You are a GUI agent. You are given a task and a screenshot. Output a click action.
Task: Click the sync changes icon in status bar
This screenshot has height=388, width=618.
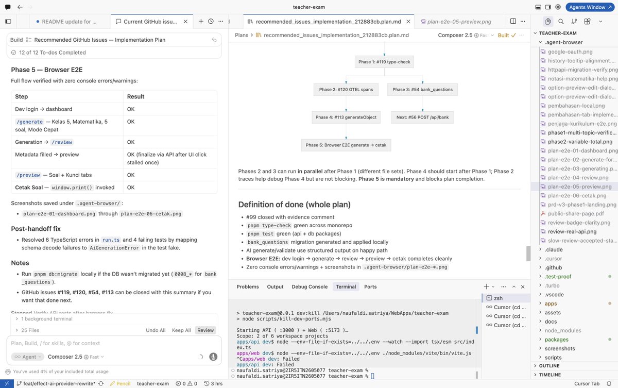click(x=101, y=383)
